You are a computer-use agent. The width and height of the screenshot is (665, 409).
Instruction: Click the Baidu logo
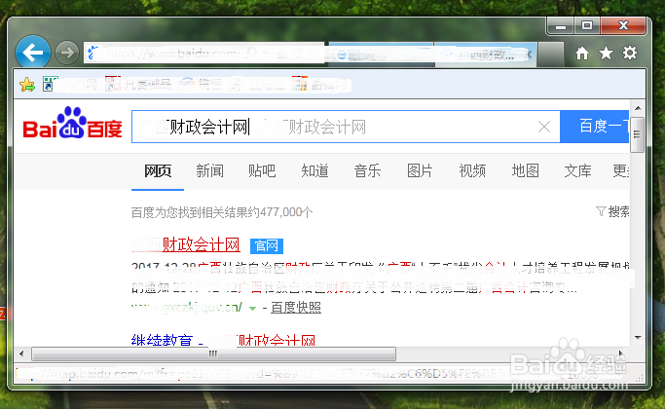point(72,123)
